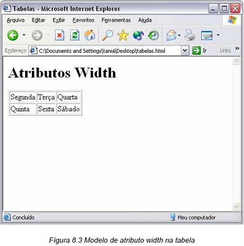This screenshot has width=244, height=246.
Task: Open the Ajuda menu
Action: pyautogui.click(x=145, y=20)
